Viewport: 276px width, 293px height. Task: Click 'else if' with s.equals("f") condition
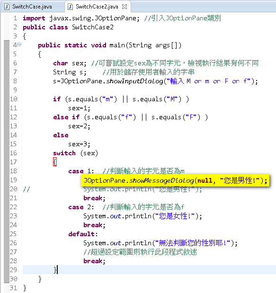pyautogui.click(x=131, y=117)
